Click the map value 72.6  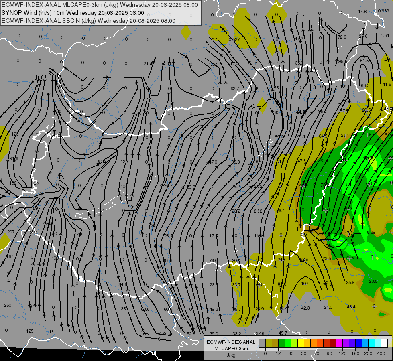click(342, 37)
